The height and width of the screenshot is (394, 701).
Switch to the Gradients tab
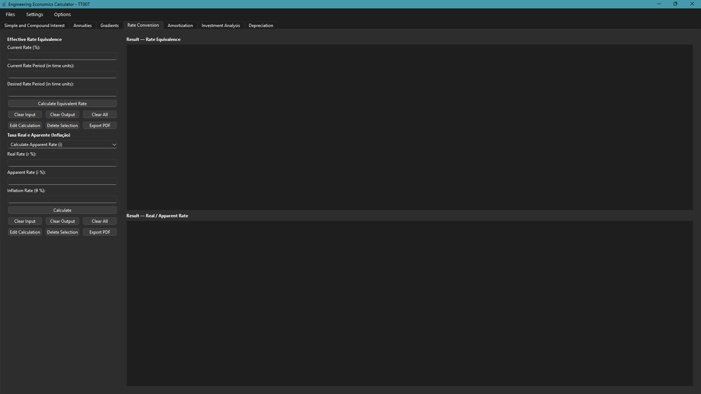click(x=110, y=26)
